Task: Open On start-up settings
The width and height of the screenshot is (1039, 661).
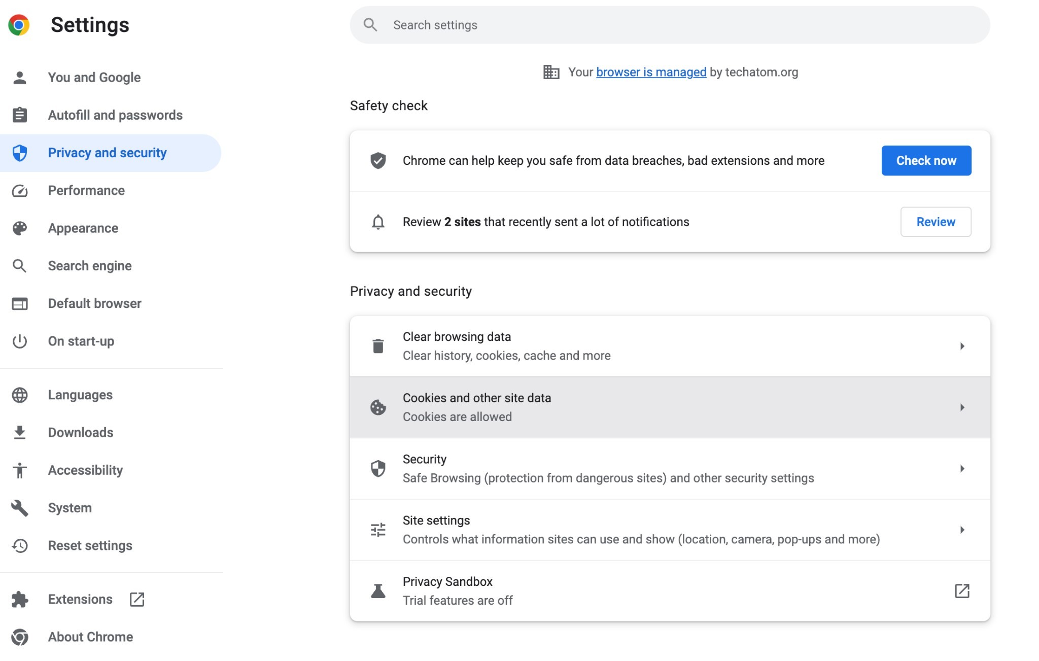Action: pyautogui.click(x=111, y=341)
